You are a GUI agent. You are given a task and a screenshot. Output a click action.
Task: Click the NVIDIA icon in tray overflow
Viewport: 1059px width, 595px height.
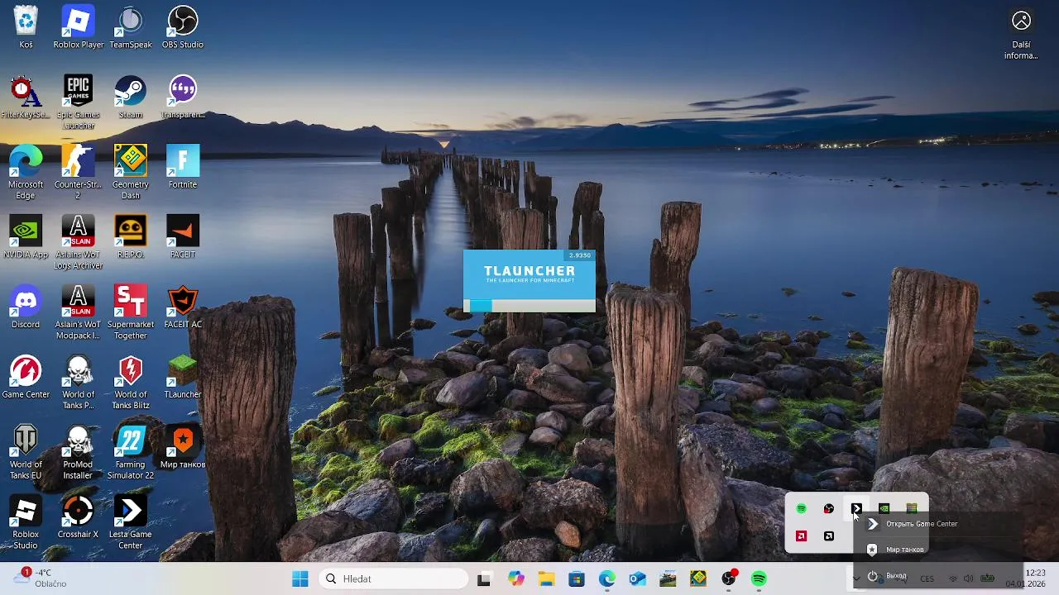pos(884,509)
